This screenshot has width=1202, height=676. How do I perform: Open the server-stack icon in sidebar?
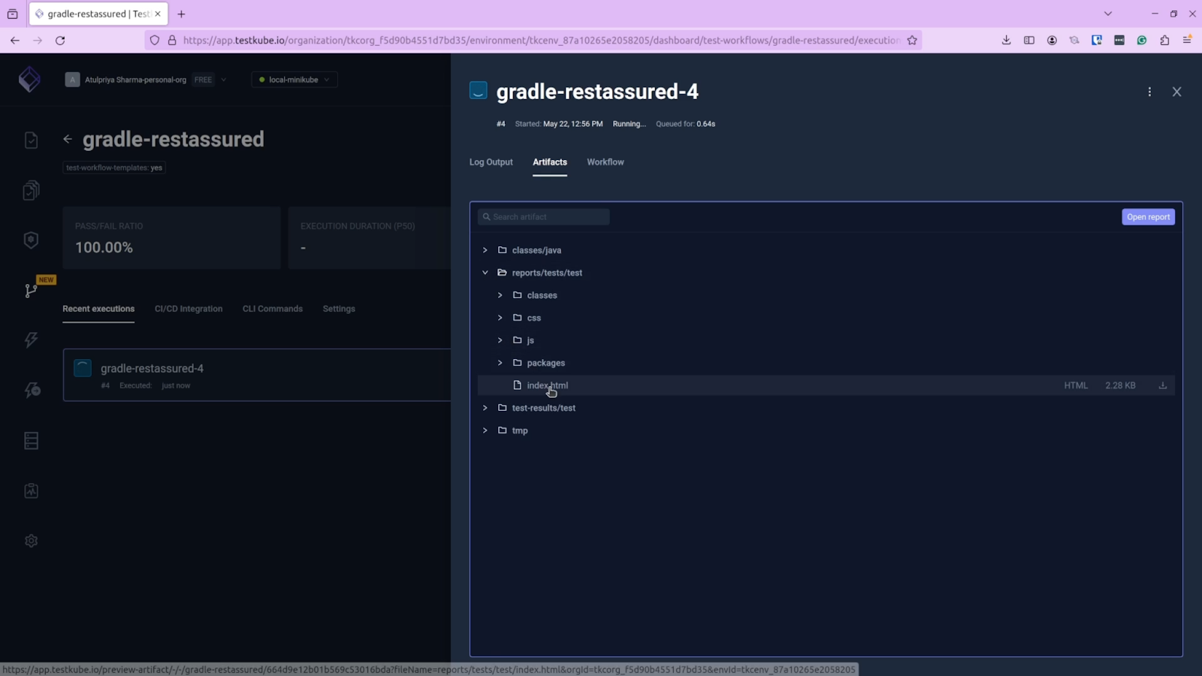coord(31,440)
